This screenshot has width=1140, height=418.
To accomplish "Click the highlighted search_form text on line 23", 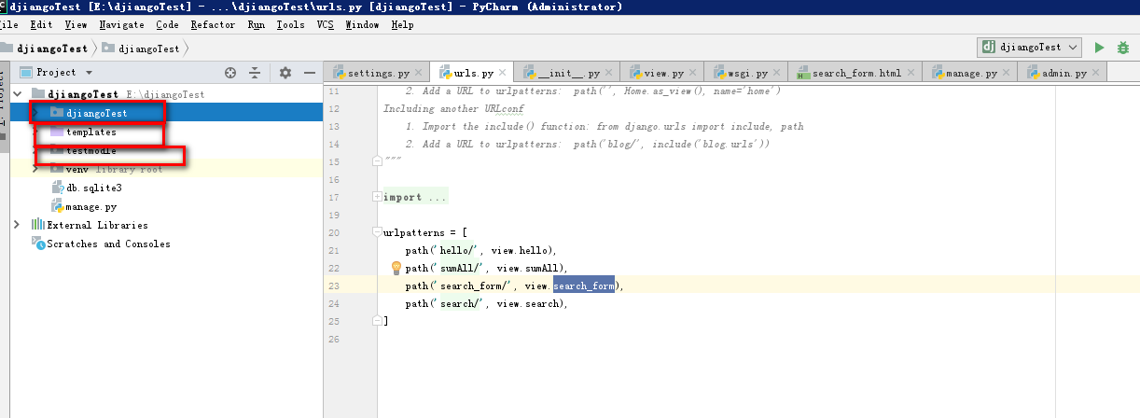I will click(x=584, y=286).
